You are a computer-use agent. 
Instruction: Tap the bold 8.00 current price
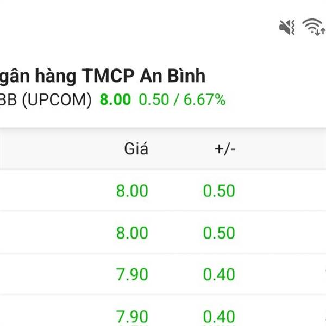click(115, 99)
